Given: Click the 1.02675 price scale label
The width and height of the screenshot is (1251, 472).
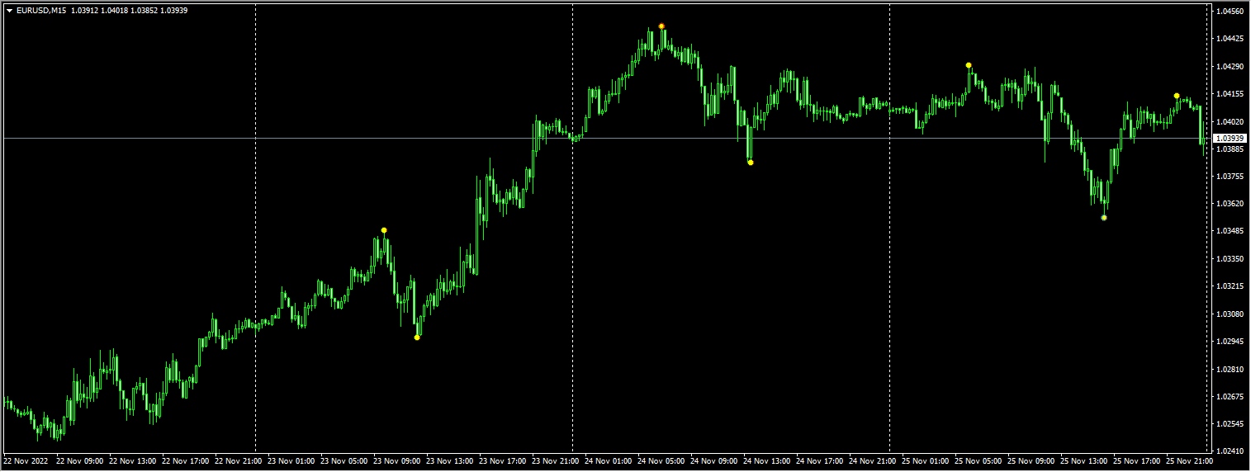Looking at the screenshot, I should (1230, 397).
